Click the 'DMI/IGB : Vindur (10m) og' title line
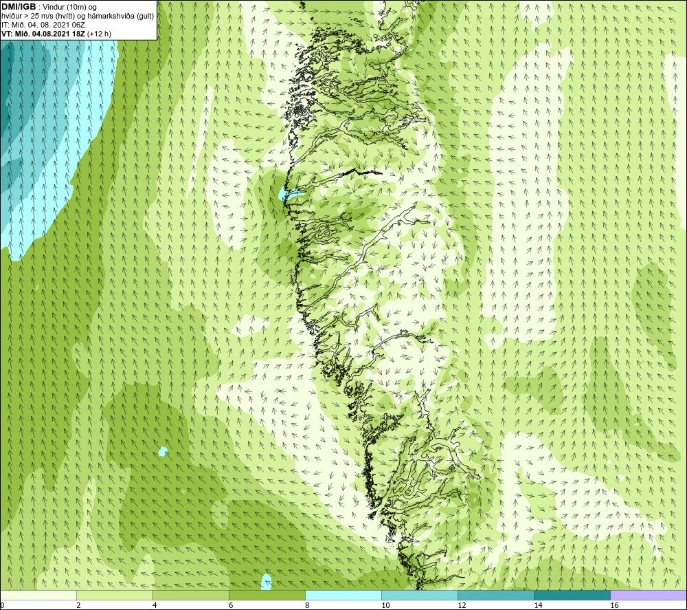Image resolution: width=687 pixels, height=610 pixels. click(x=49, y=7)
